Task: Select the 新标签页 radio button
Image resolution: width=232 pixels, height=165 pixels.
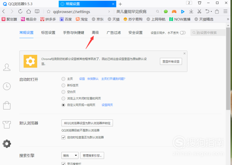Action: (x=63, y=85)
